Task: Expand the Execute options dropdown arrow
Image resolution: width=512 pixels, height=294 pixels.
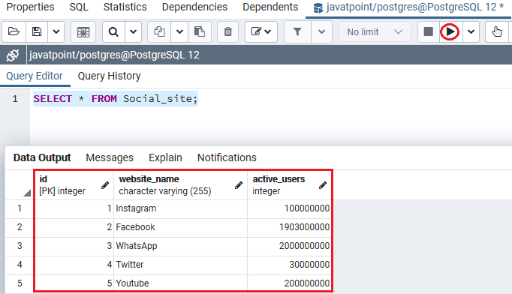Action: [x=471, y=31]
